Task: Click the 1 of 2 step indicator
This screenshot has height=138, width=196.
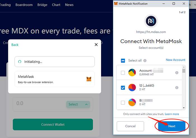Action: click(182, 12)
